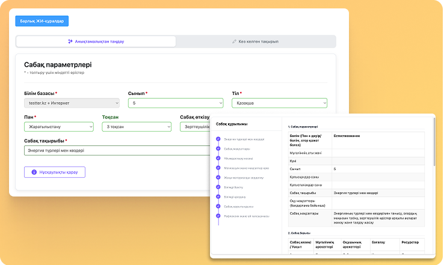Click check icon beside Энергия түрлері step
This screenshot has width=444, height=265.
[218, 139]
